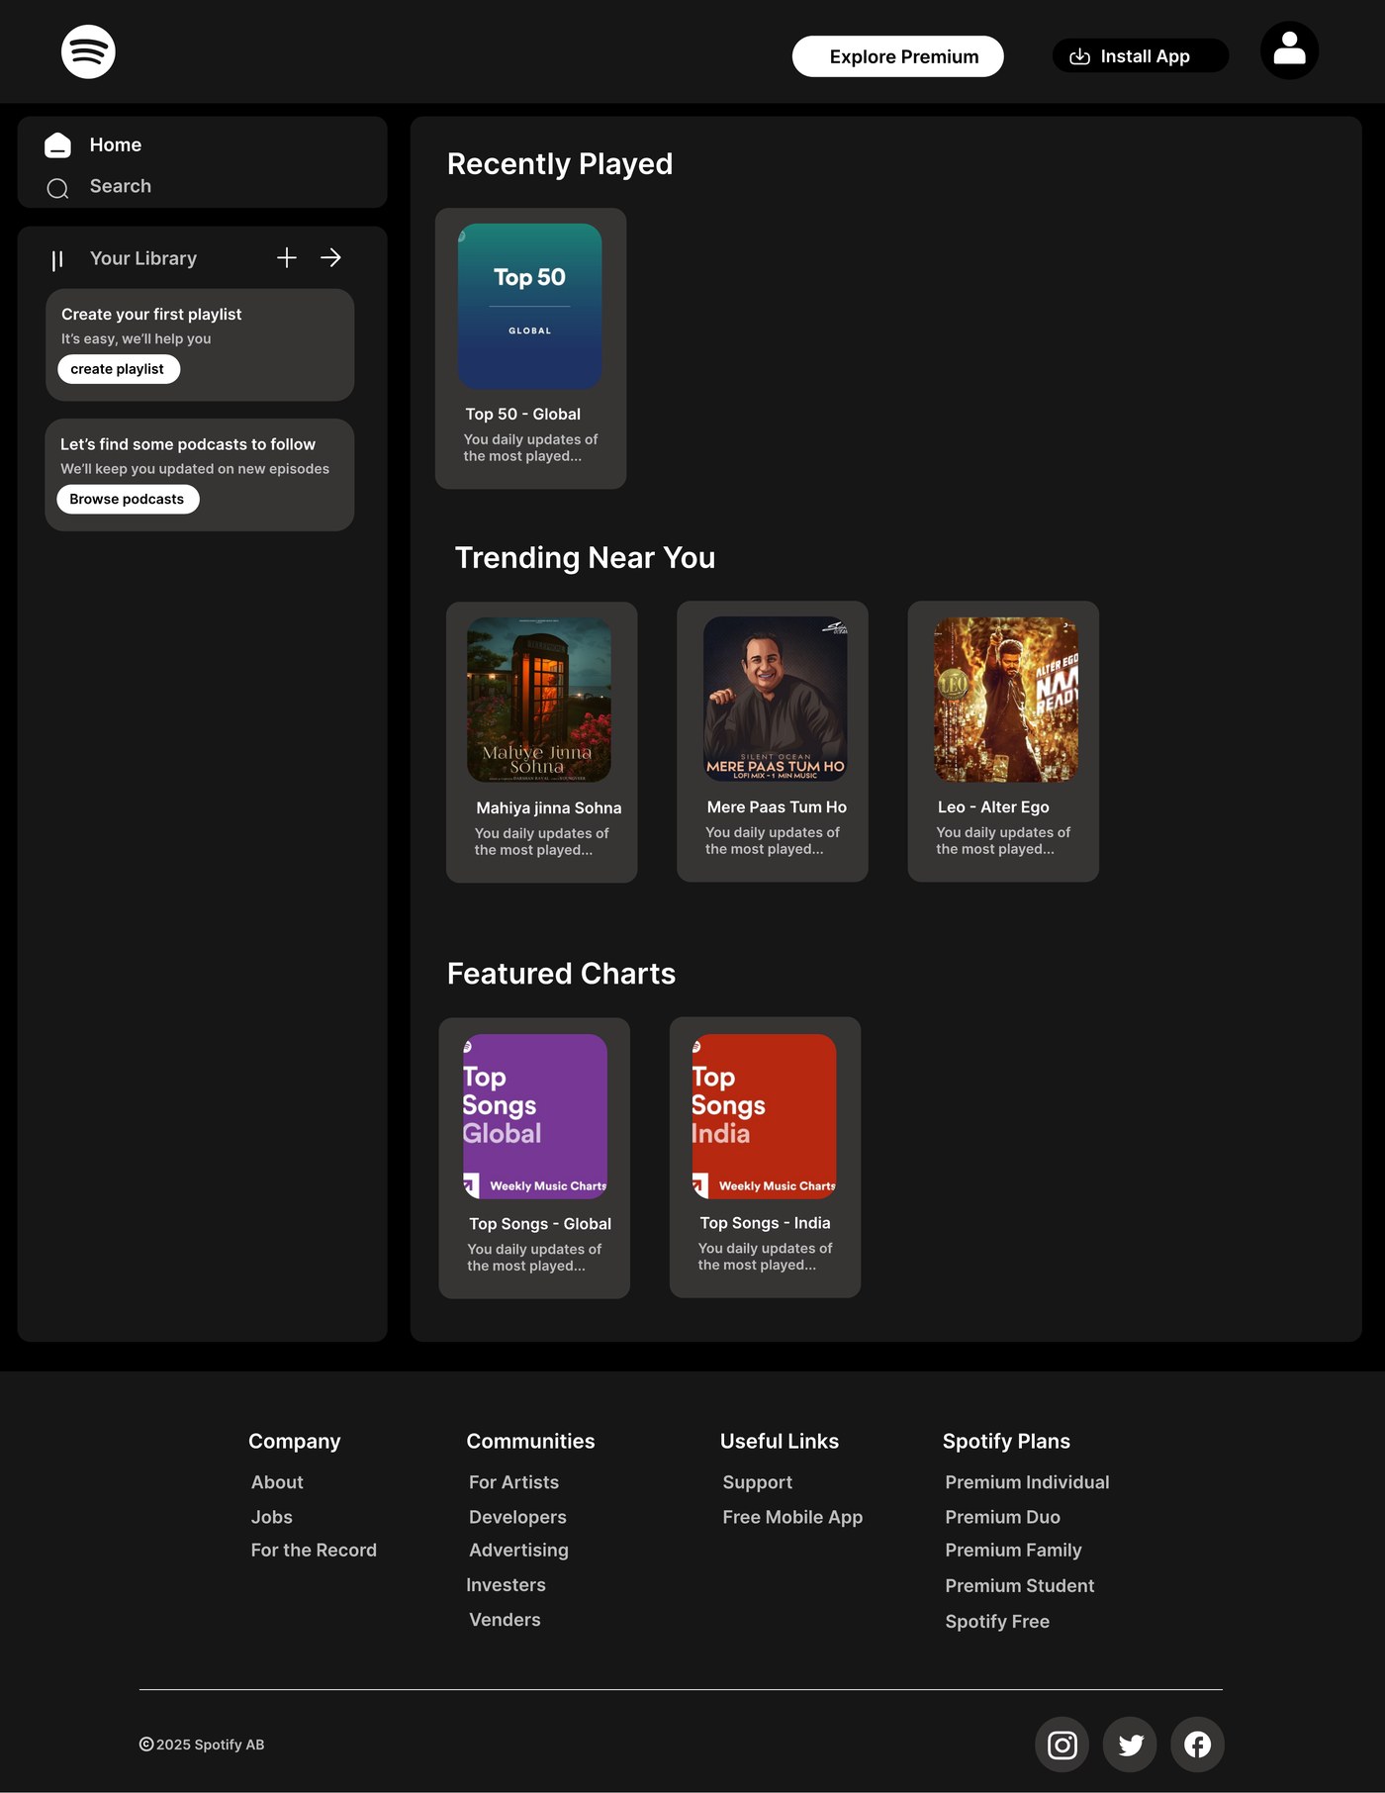This screenshot has width=1385, height=1793.
Task: Click the Your Library stack icon
Action: pos(57,259)
